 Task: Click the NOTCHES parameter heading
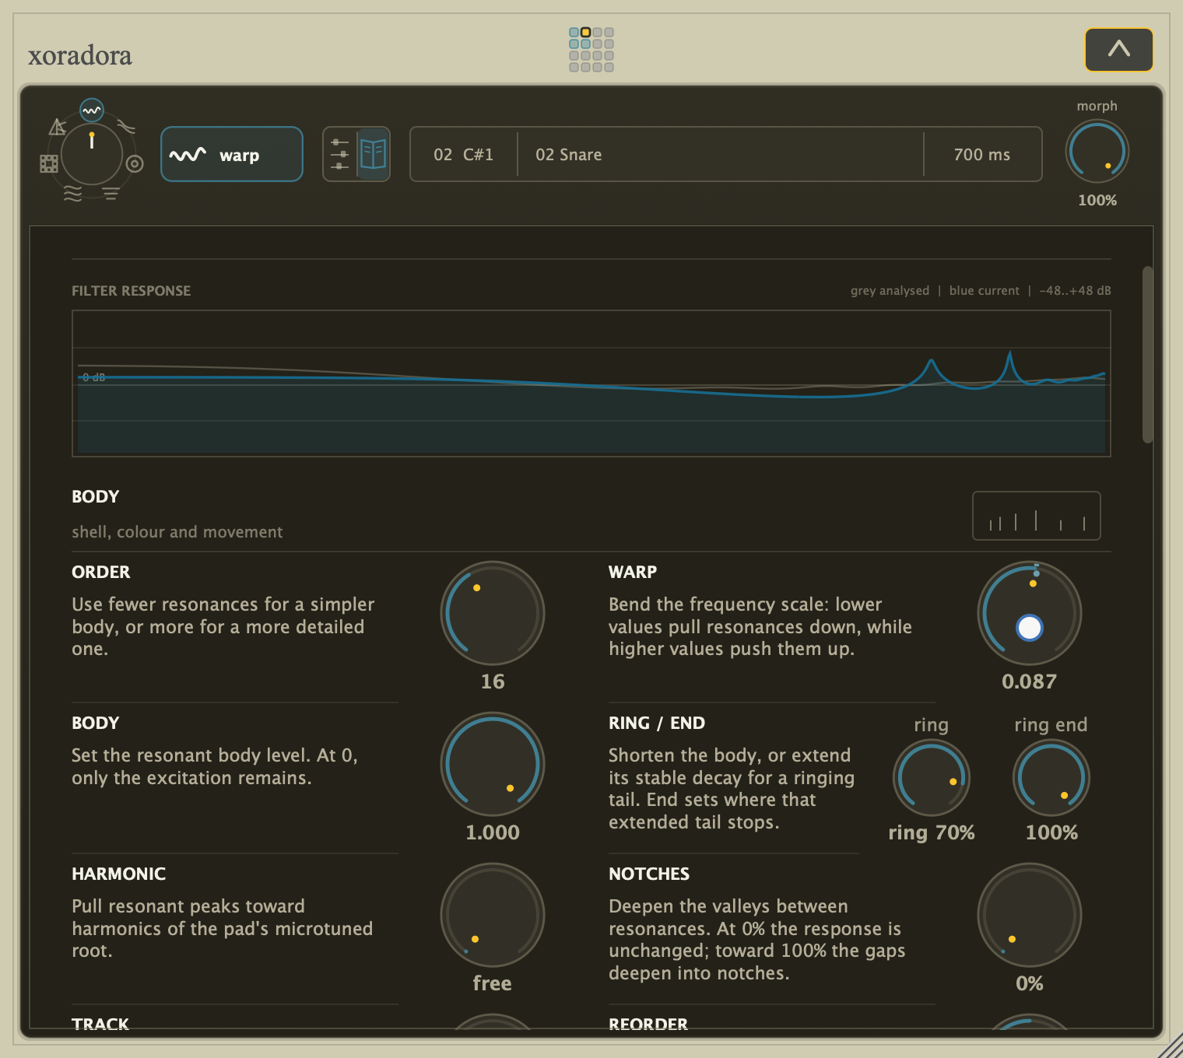(x=649, y=874)
